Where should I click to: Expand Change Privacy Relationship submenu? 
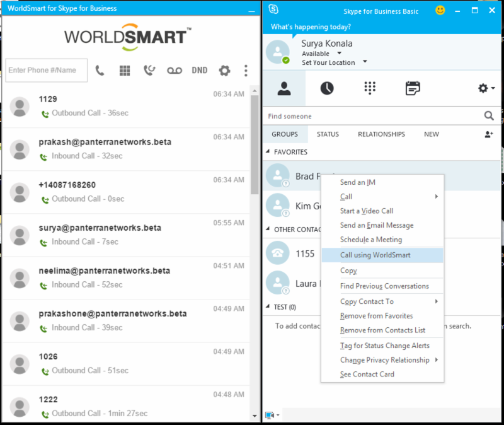pos(382,360)
